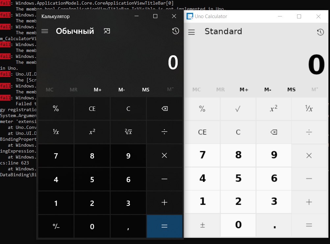Open hamburger menu in Калькулятор window

pos(45,31)
